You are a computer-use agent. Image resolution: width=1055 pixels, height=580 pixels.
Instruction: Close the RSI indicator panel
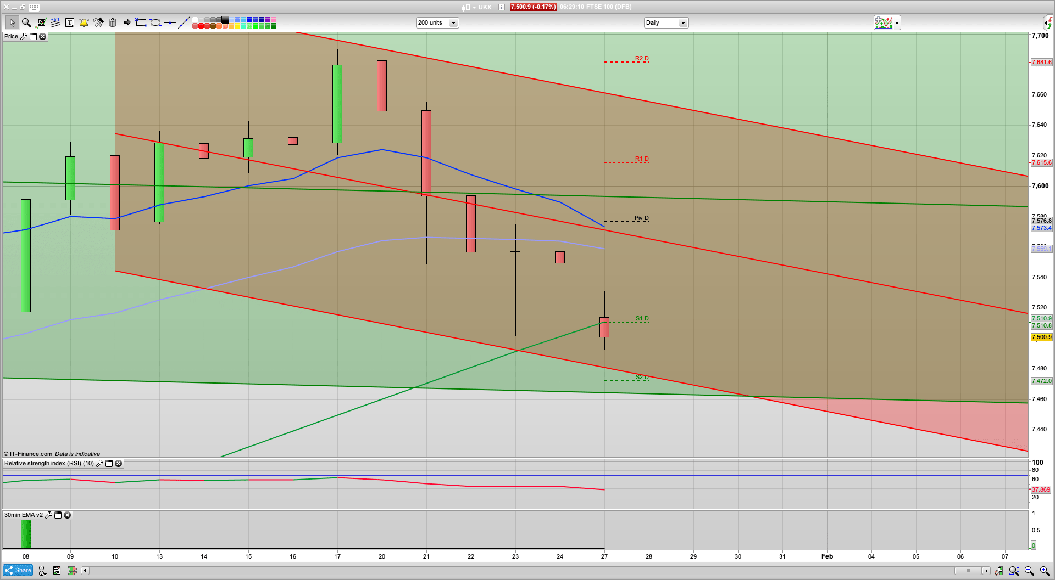[x=118, y=464]
